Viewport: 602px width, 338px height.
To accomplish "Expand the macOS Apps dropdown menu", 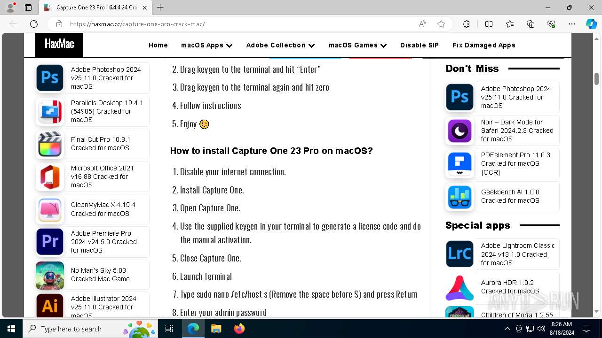I will tap(207, 45).
